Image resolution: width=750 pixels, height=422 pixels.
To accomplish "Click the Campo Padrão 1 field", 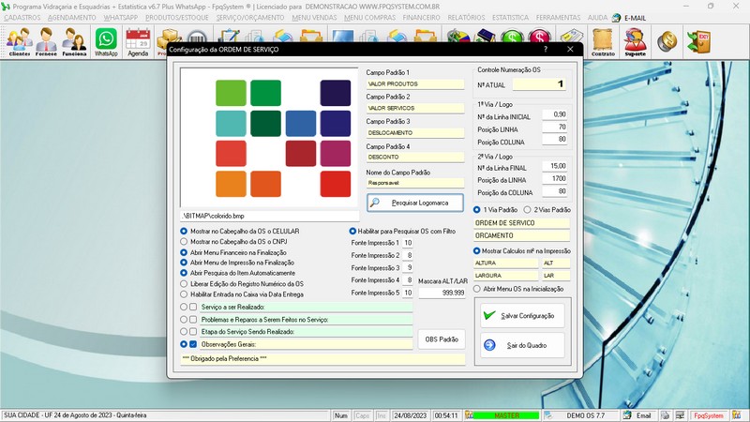I will pyautogui.click(x=414, y=84).
